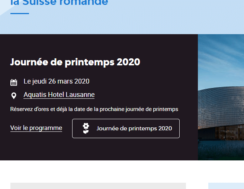Click the white gap below the dark banner
The height and width of the screenshot is (189, 244).
pyautogui.click(x=112, y=171)
